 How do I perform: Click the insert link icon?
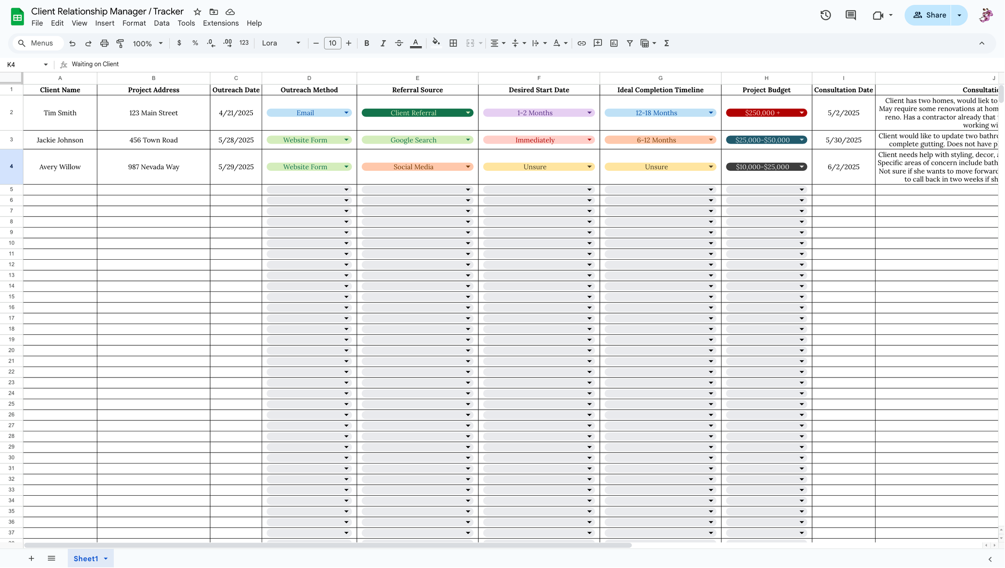point(581,43)
